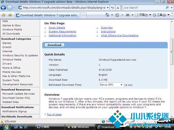
Task: Open the Dial-up (56K) connection speed dropdown
Action: [111, 85]
